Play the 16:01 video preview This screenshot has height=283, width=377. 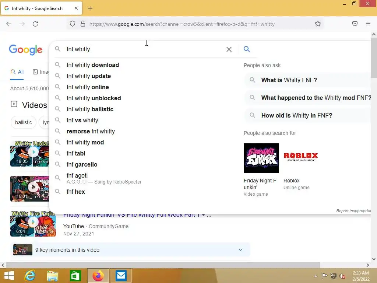coord(29,189)
